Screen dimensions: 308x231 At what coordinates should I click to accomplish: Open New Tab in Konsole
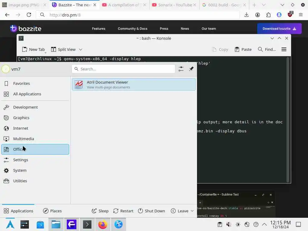[x=33, y=50]
